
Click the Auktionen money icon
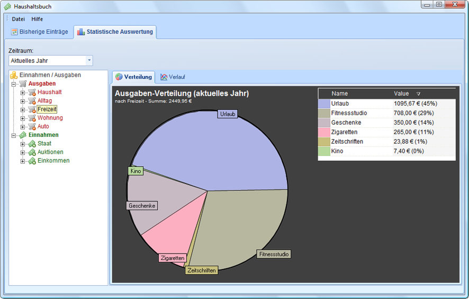[32, 153]
